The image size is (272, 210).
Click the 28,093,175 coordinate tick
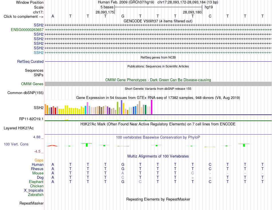click(105, 12)
